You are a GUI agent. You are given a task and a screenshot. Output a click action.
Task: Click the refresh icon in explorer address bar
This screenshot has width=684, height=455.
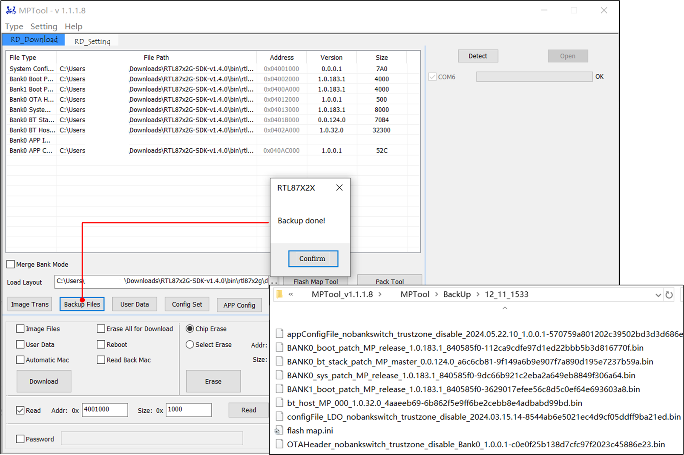pyautogui.click(x=669, y=295)
